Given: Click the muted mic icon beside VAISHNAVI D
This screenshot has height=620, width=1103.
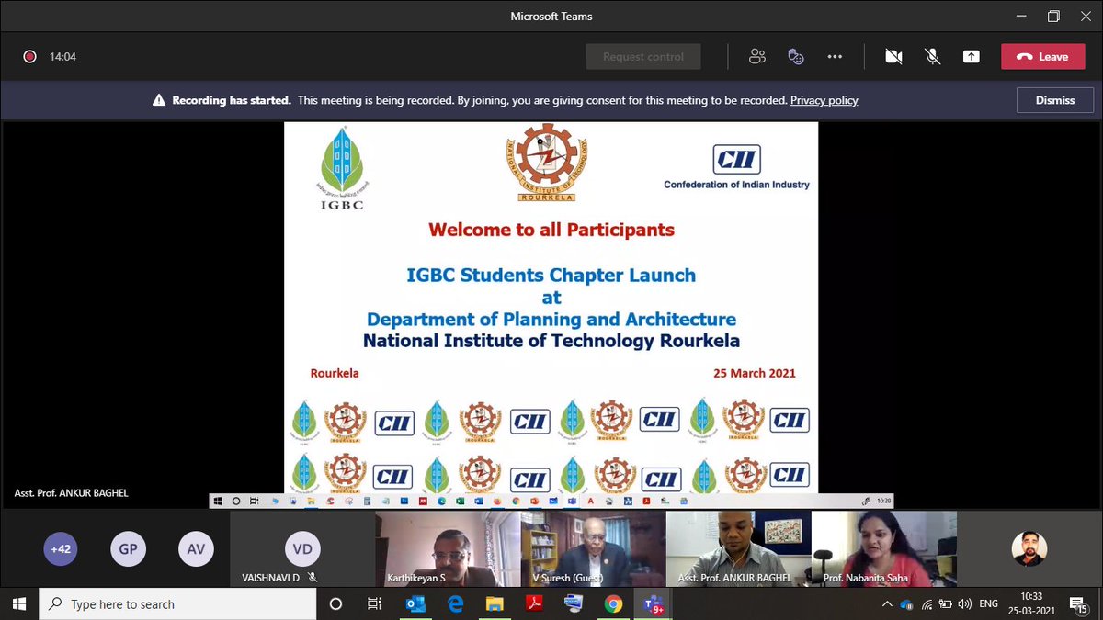Looking at the screenshot, I should (x=313, y=578).
